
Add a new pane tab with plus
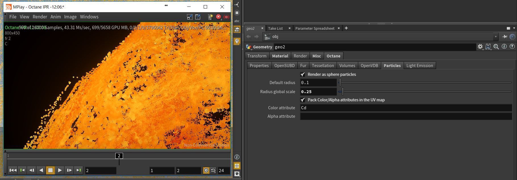pyautogui.click(x=346, y=28)
